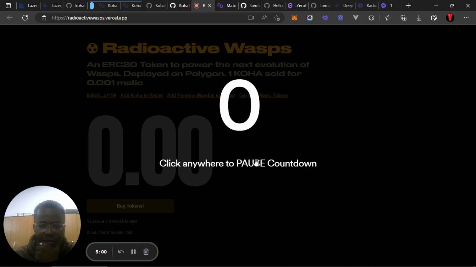This screenshot has width=476, height=267.
Task: Switch to the kohas GitHub tab
Action: (x=76, y=6)
